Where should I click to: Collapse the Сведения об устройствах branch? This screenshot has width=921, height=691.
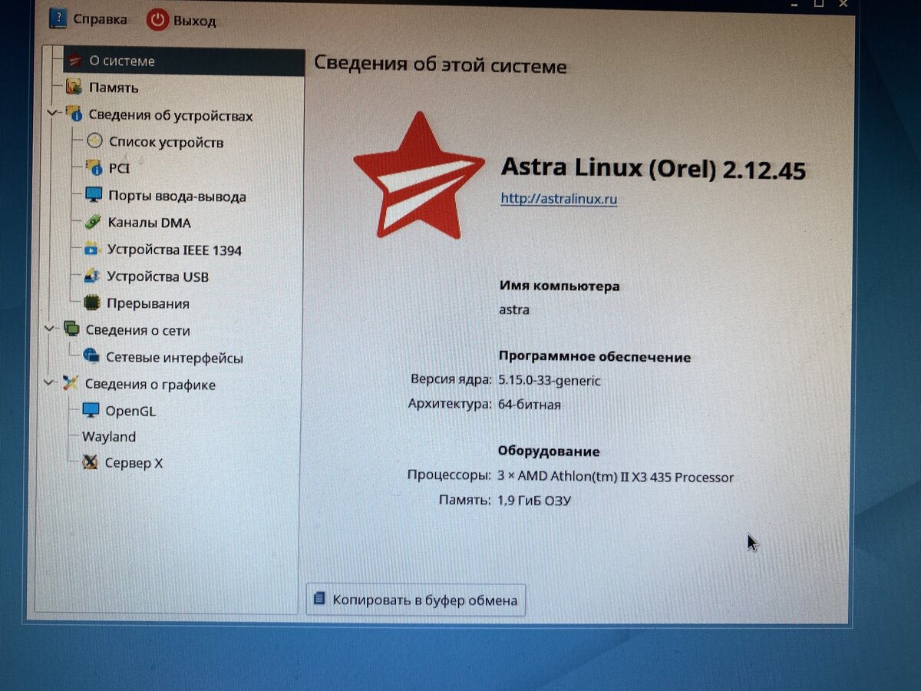coord(53,114)
